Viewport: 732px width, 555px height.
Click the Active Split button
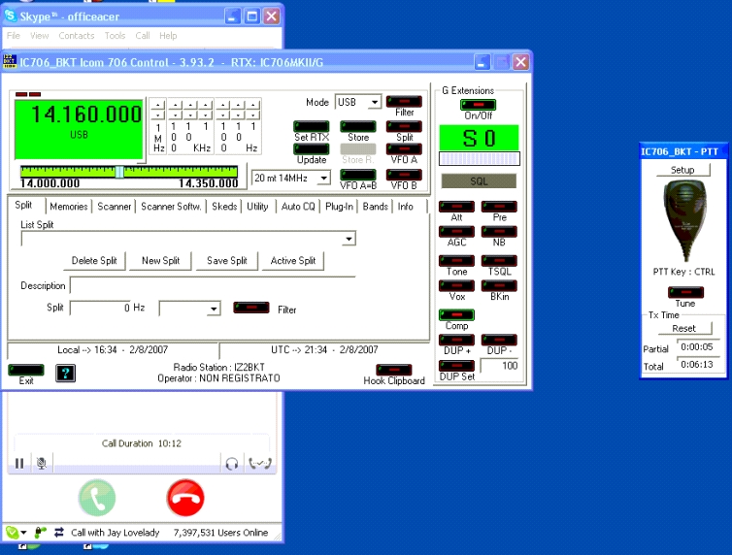293,261
